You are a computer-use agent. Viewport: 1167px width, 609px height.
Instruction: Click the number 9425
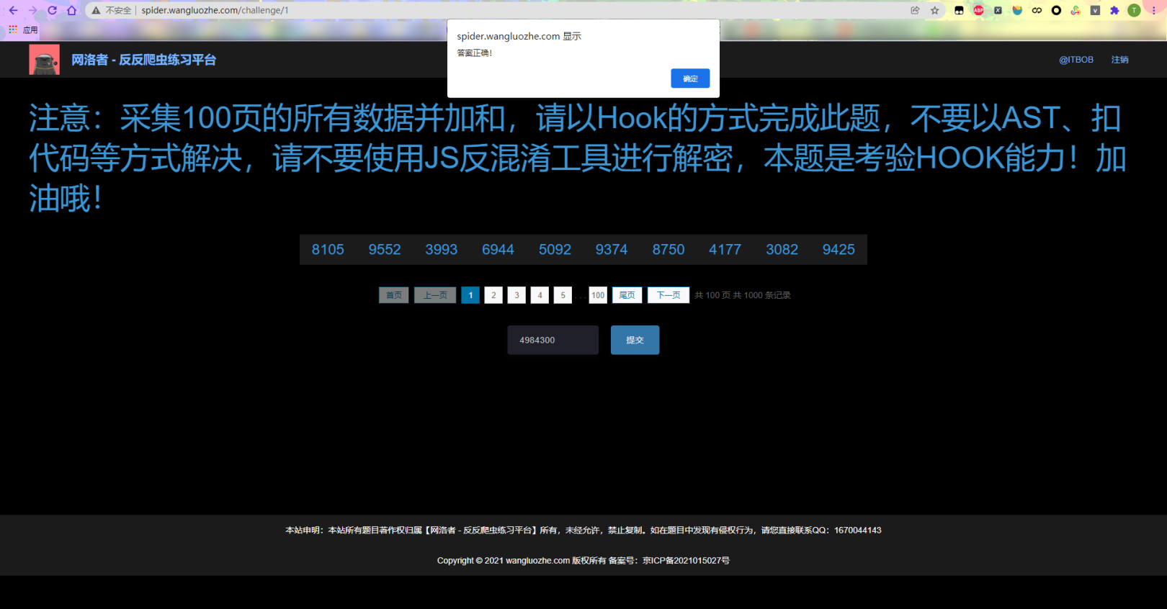point(839,250)
